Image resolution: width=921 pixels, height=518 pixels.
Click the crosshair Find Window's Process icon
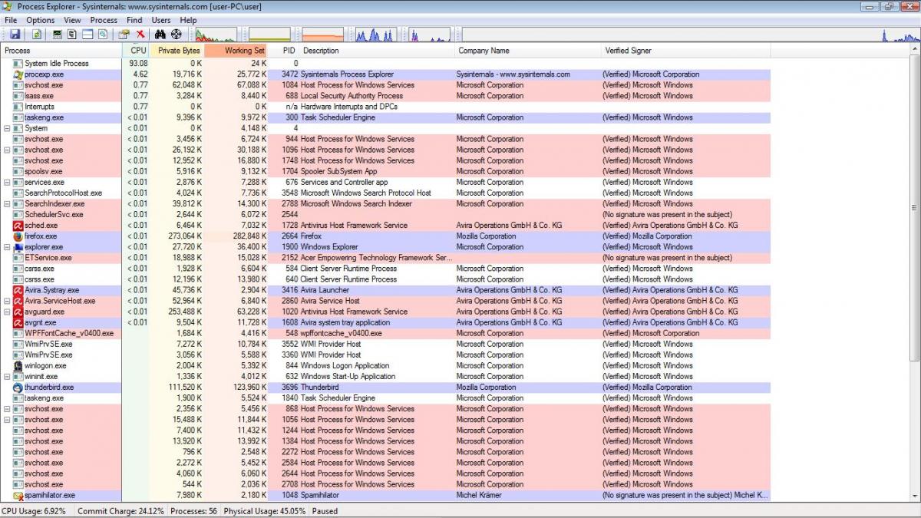[x=177, y=35]
